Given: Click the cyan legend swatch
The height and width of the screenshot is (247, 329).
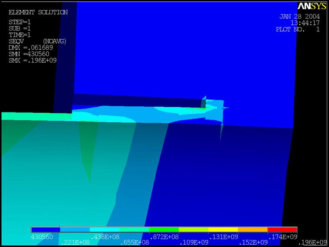Looking at the screenshot, I should pyautogui.click(x=104, y=230).
